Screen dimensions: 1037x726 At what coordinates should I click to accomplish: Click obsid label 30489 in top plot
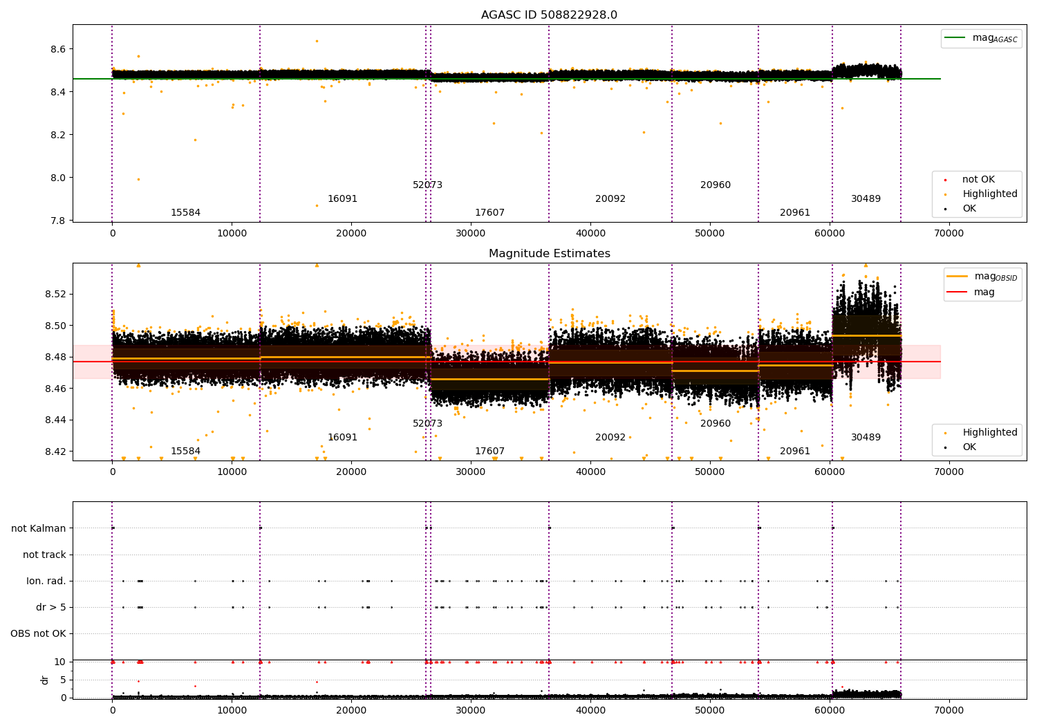coord(866,199)
